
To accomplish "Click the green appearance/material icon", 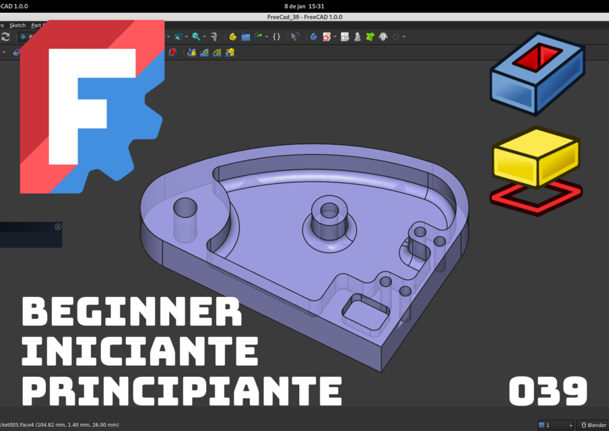I will (370, 36).
